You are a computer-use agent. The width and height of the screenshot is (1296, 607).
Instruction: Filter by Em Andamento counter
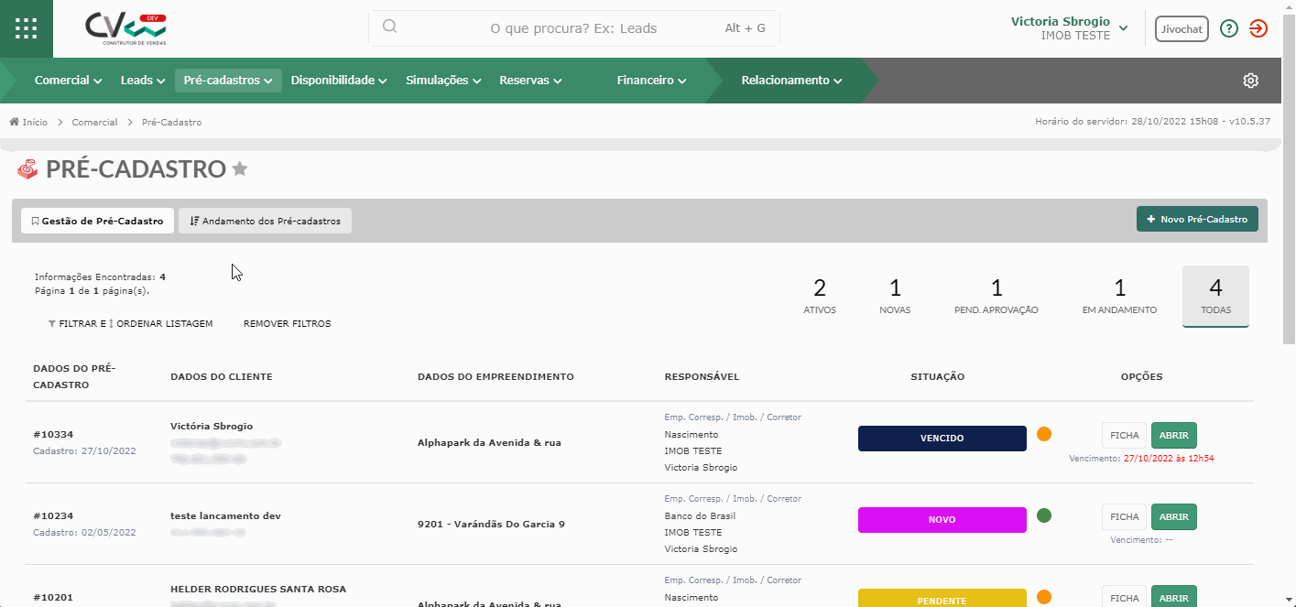point(1119,297)
